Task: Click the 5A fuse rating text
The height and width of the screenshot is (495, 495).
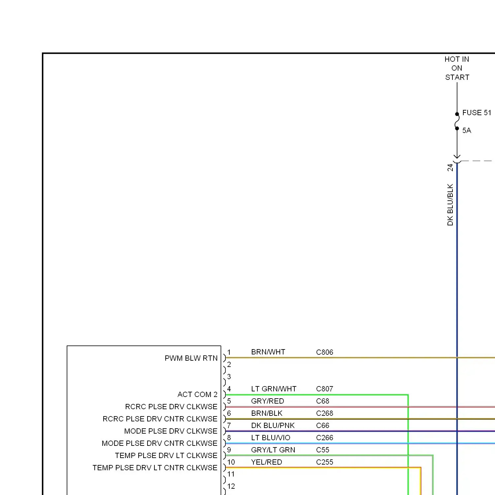Action: pos(467,131)
